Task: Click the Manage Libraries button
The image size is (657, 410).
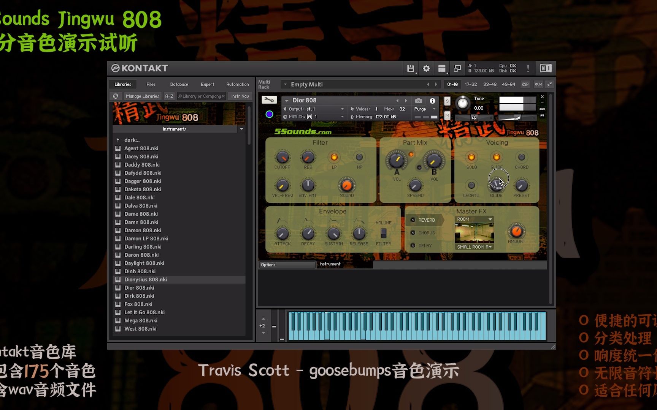Action: (142, 96)
